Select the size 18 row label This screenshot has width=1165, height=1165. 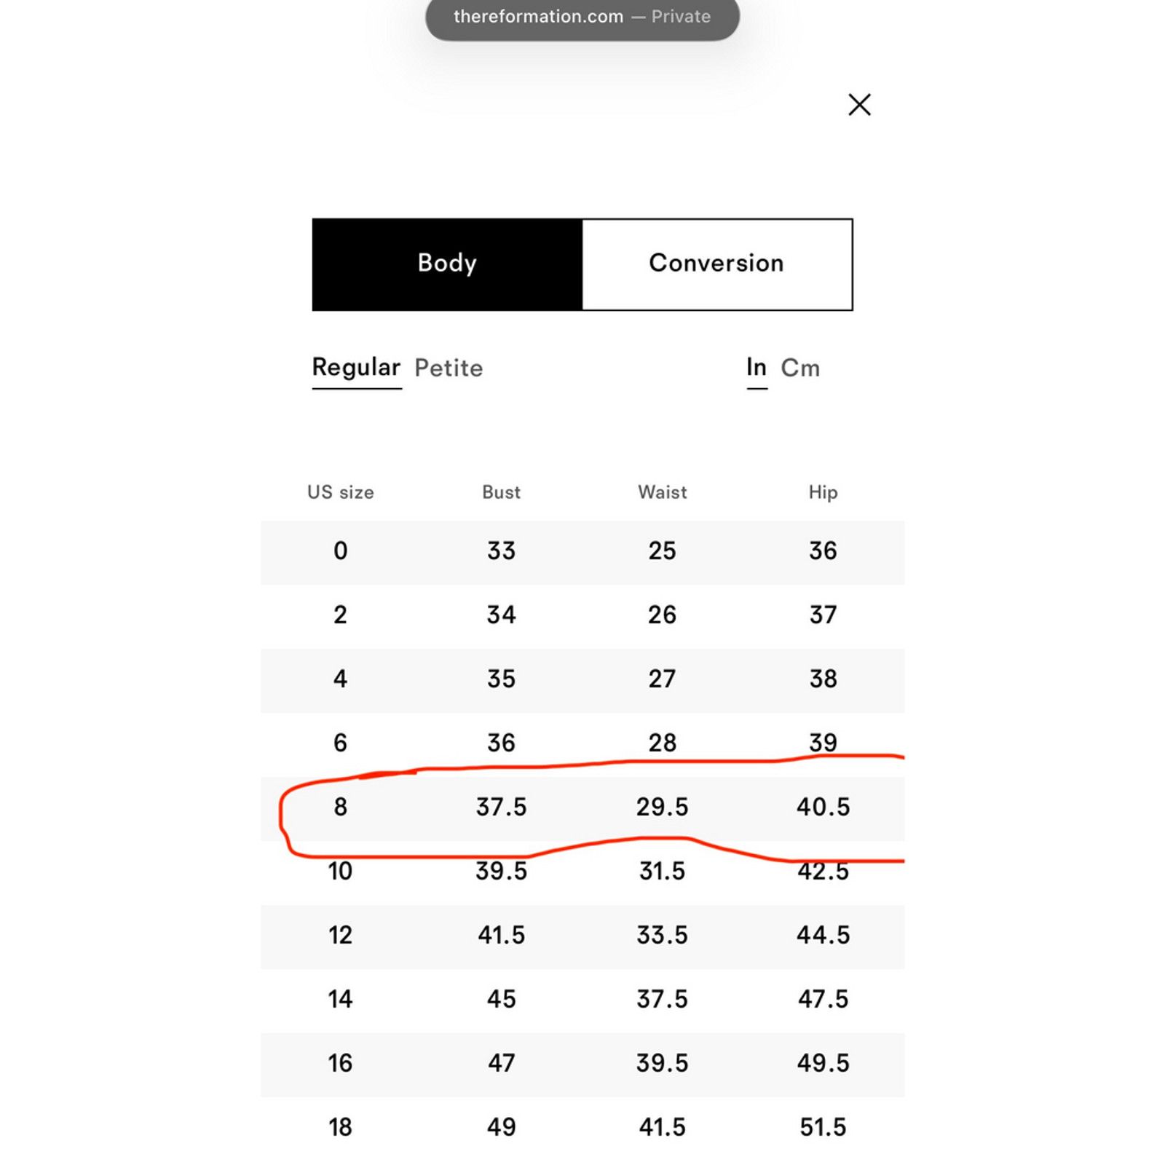pos(340,1127)
